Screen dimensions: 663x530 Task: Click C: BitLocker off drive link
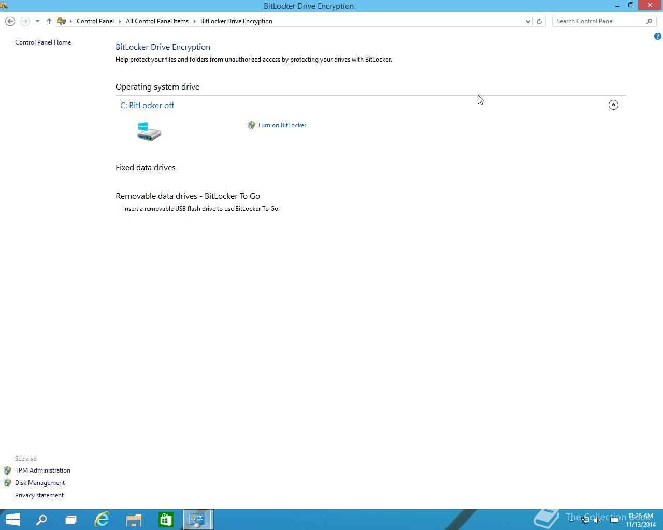tap(147, 105)
